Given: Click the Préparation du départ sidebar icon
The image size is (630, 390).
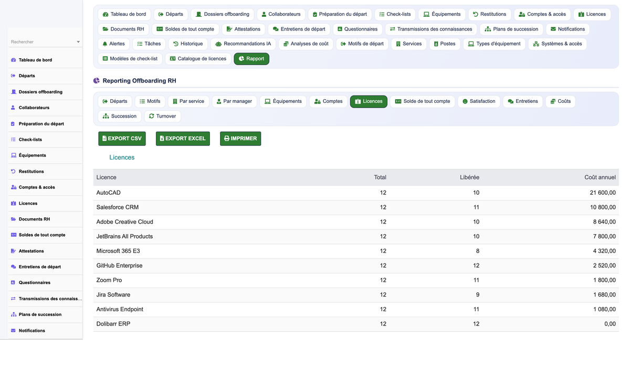Looking at the screenshot, I should tap(14, 124).
